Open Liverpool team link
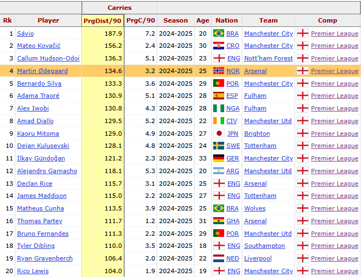 click(x=258, y=258)
